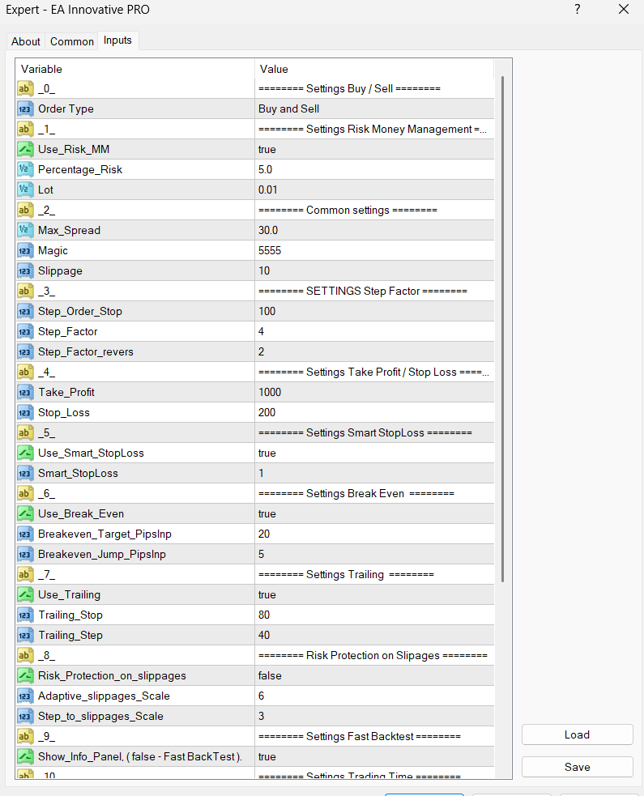Click the vertical scrollbar of the inputs list

click(503, 324)
